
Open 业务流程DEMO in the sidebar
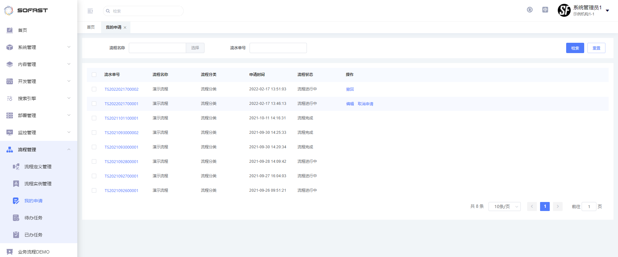click(x=34, y=252)
